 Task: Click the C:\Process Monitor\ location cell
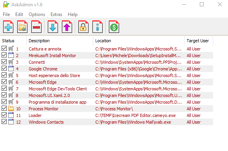pos(114,109)
